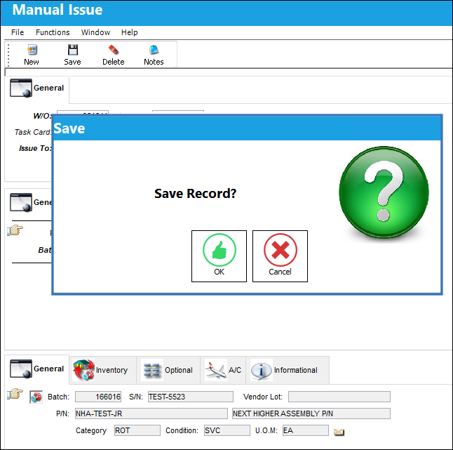
Task: Click the envelope icon beside U.O.M
Action: pyautogui.click(x=339, y=432)
